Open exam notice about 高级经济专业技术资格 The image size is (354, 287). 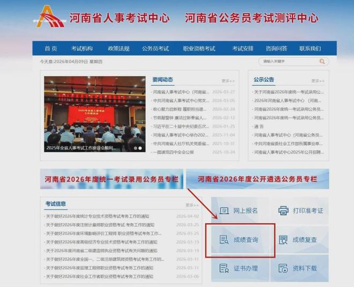coord(101,242)
